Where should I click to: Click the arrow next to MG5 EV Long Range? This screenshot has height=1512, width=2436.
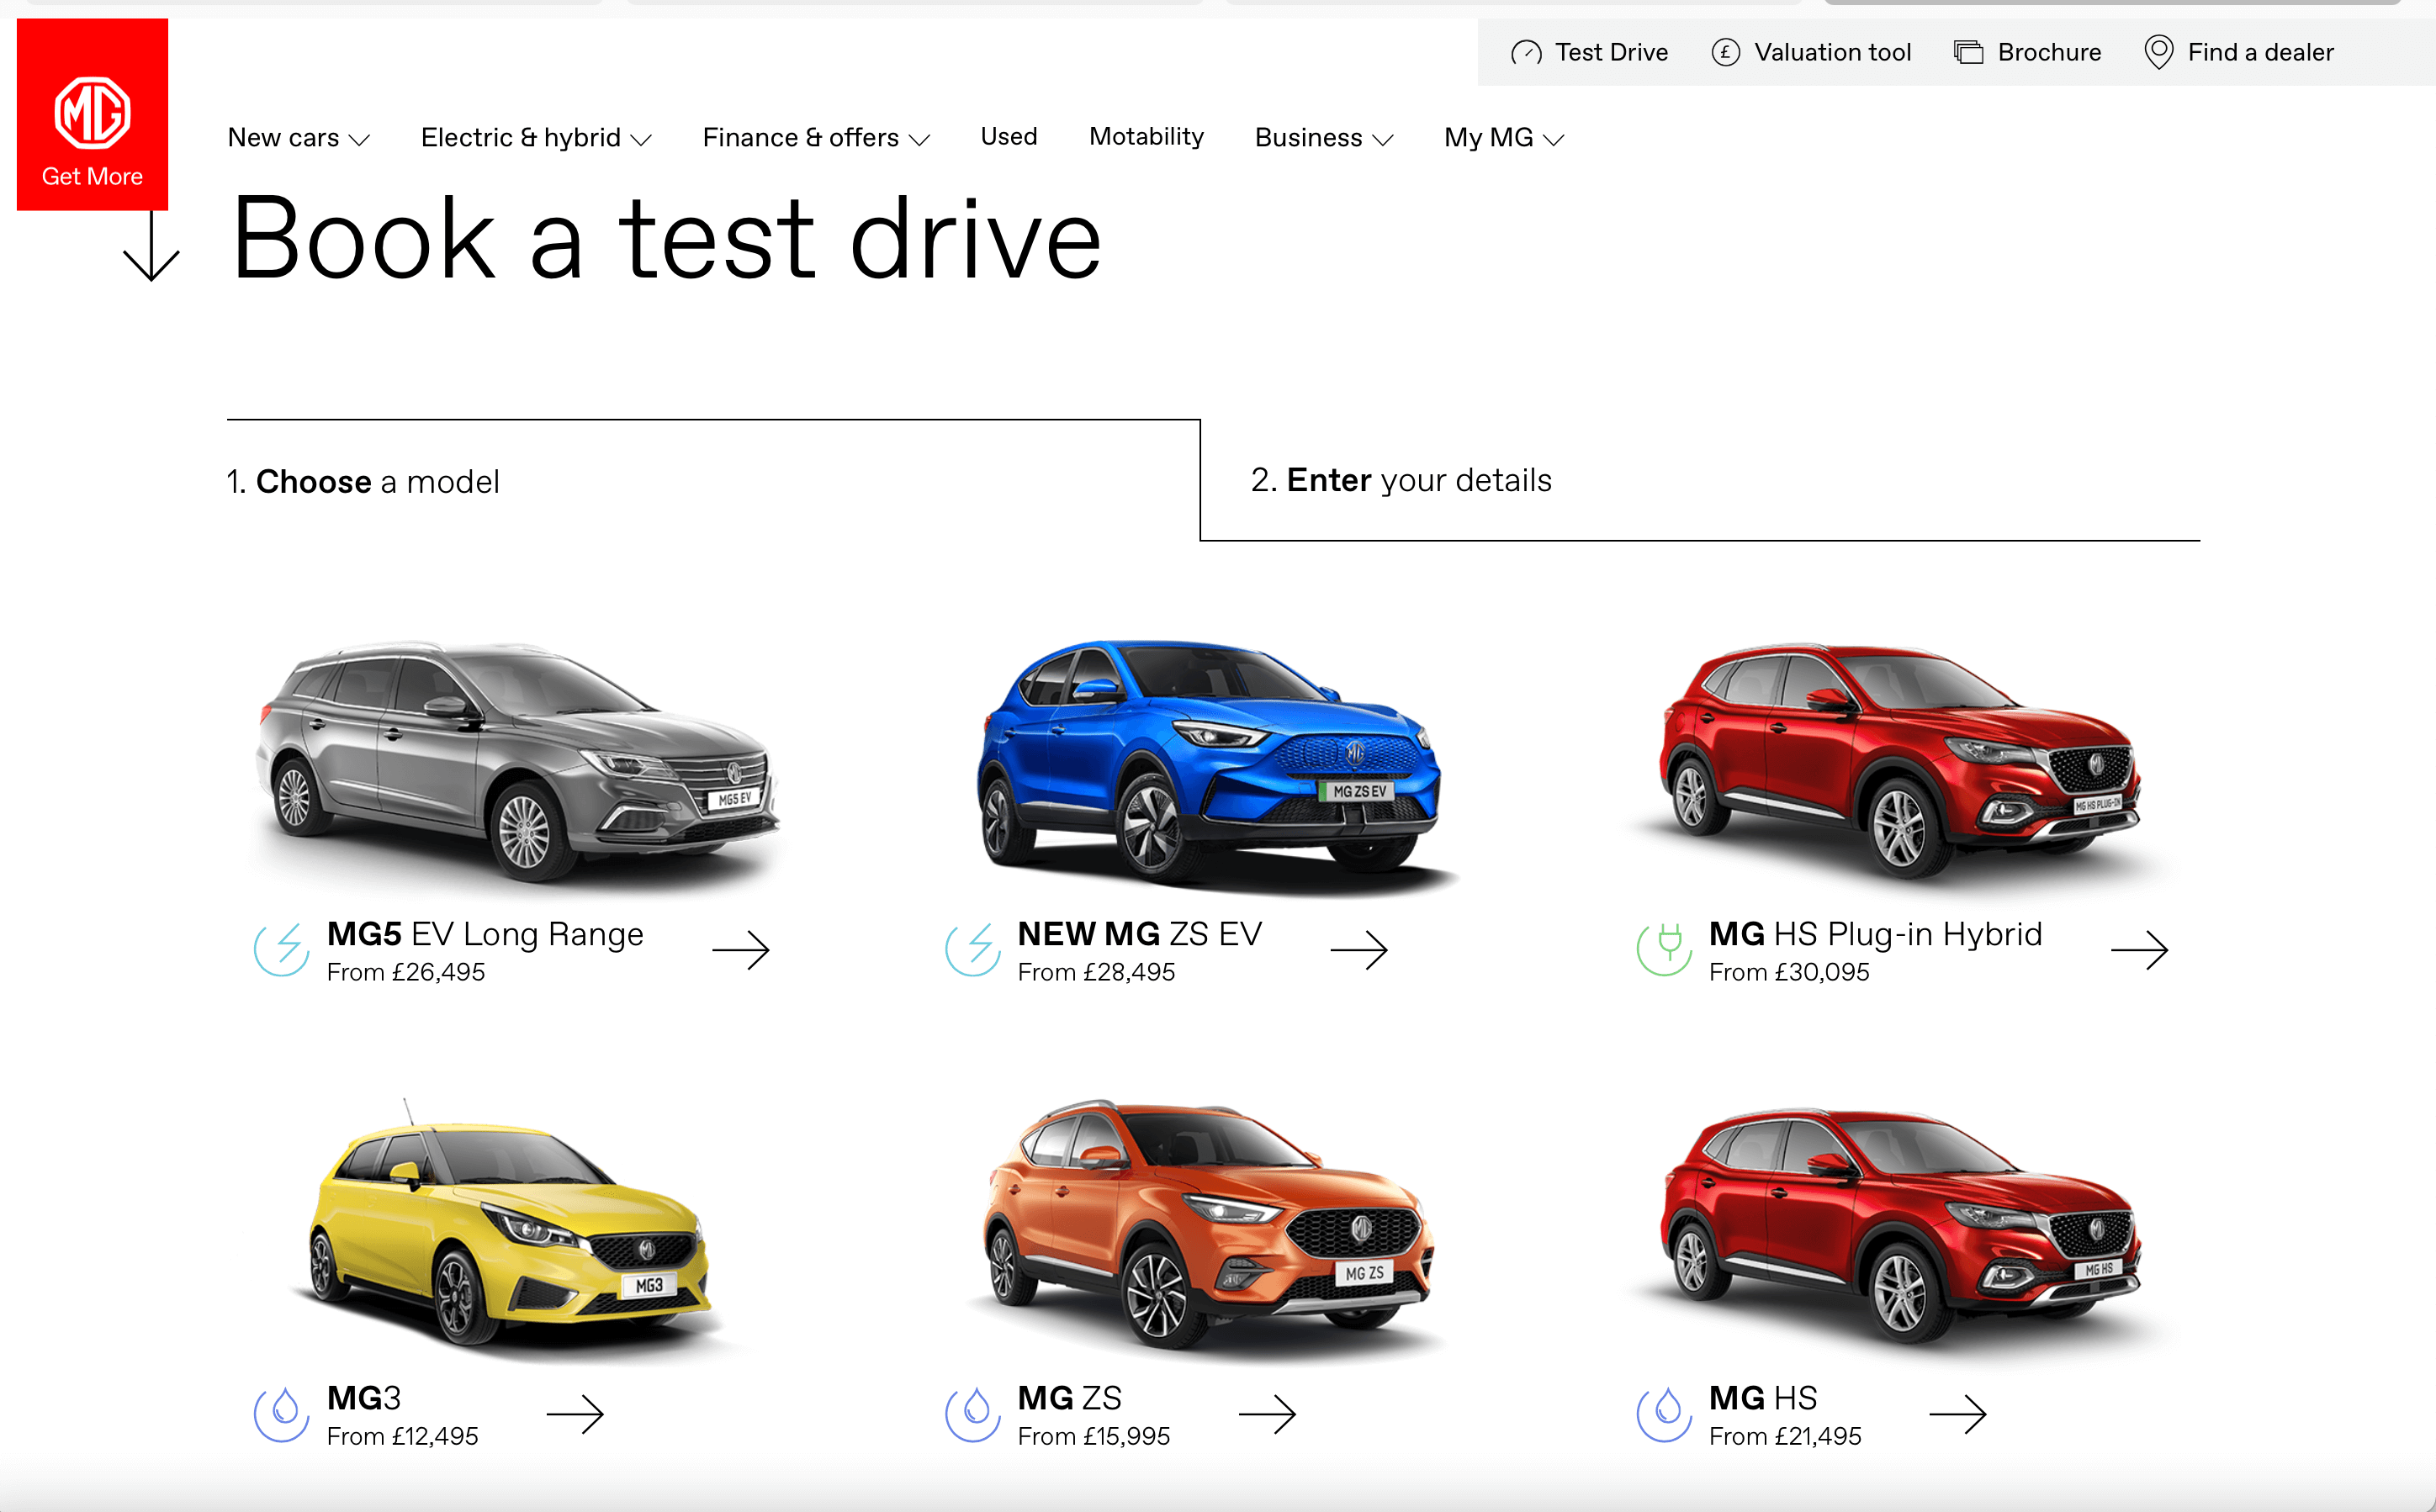(741, 950)
